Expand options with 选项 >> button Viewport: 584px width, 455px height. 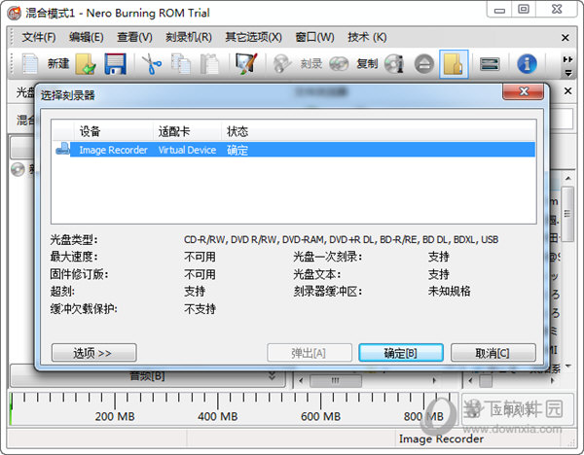click(x=93, y=353)
